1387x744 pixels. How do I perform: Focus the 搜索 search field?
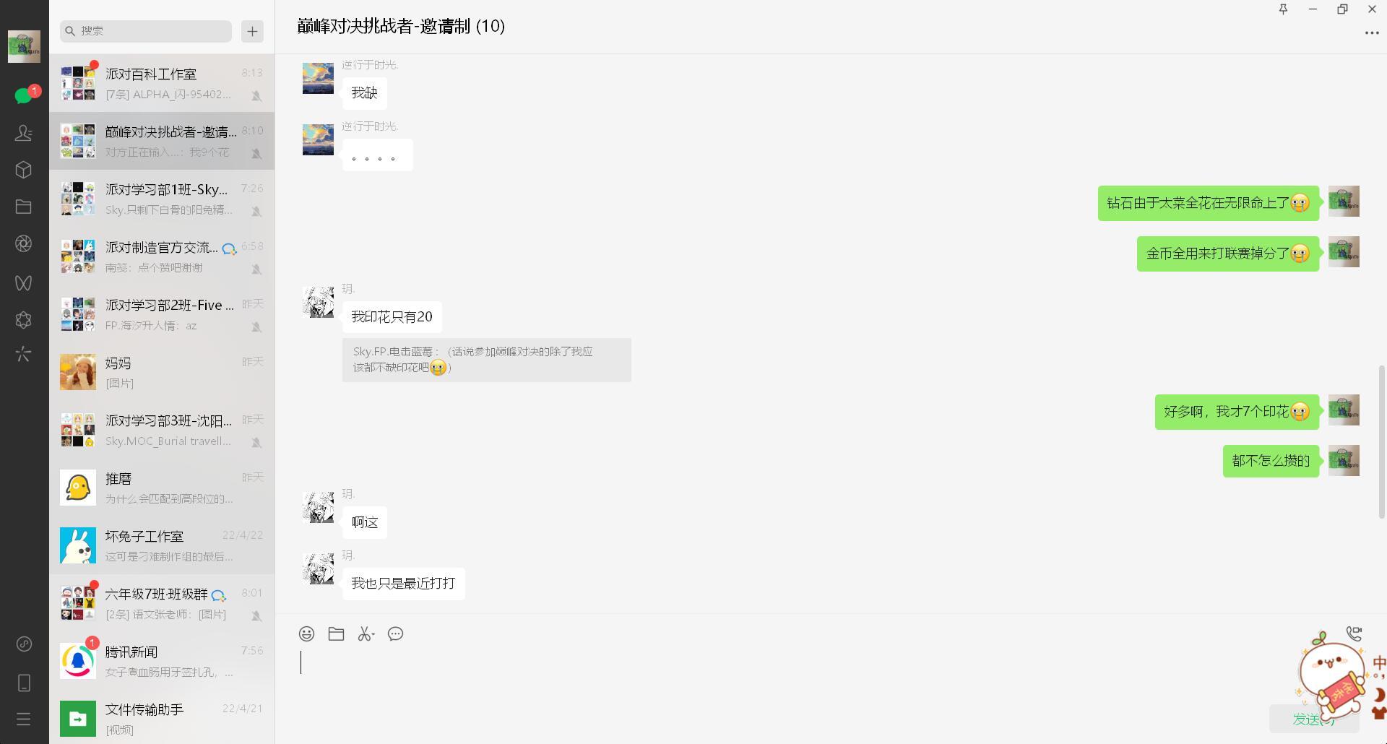146,31
